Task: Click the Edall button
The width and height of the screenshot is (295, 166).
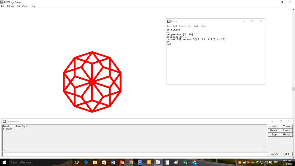Action: click(286, 154)
